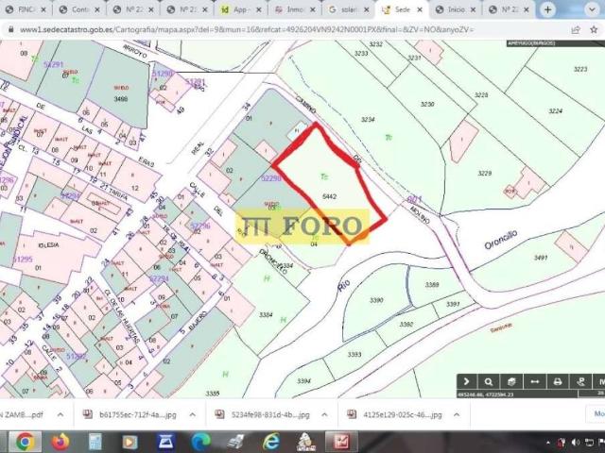Expand options for 5234fe98 jpg download
Screen dimensions: 605x453
[x=324, y=415]
